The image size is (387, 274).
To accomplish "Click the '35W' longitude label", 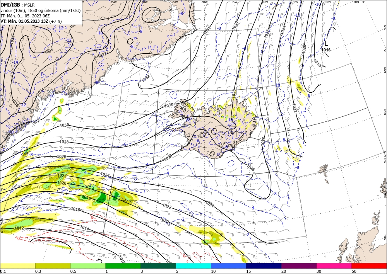I will pos(113,2).
